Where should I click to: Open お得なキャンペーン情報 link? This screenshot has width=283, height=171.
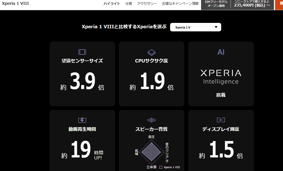(x=180, y=4)
